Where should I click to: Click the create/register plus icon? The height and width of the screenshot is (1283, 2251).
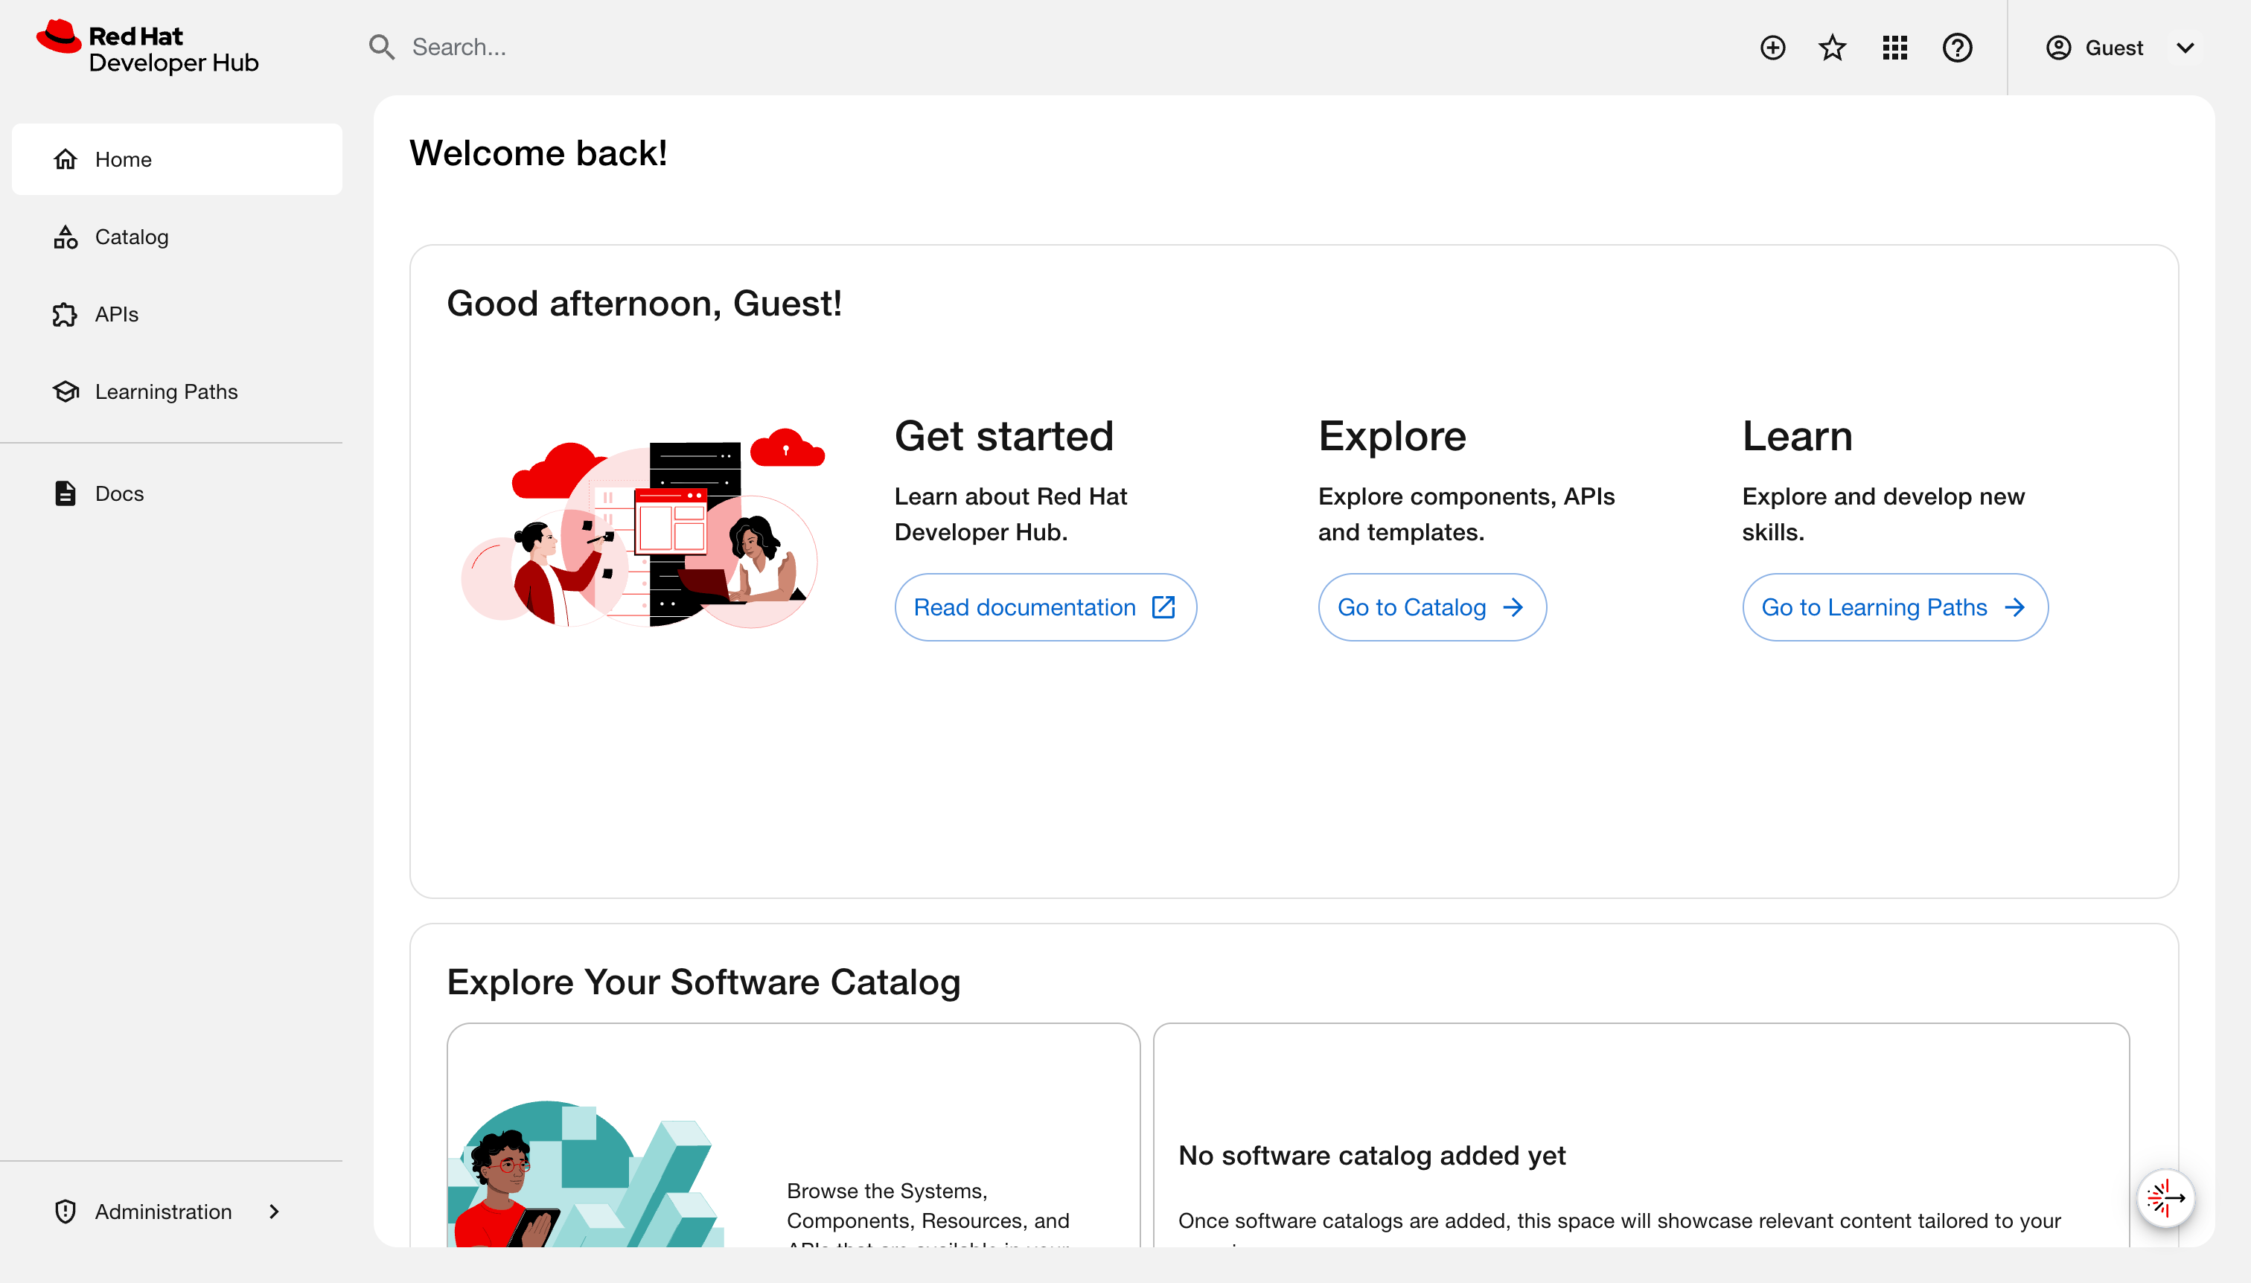click(1772, 47)
